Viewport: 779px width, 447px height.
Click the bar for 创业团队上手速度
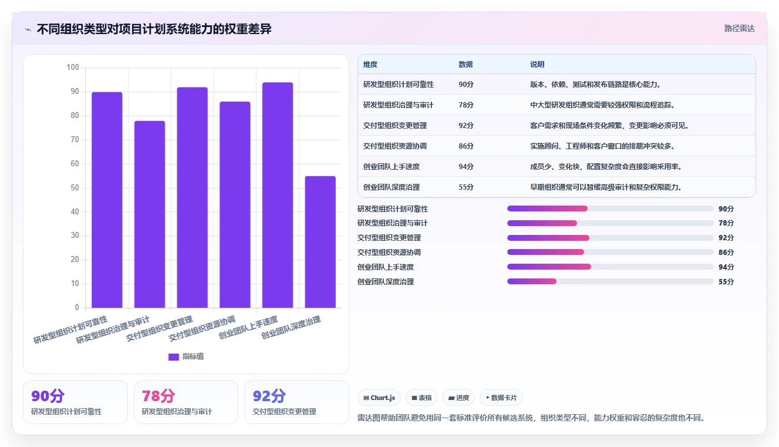coord(278,195)
